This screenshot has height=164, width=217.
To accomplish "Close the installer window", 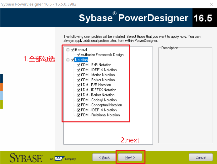I will tap(211, 4).
